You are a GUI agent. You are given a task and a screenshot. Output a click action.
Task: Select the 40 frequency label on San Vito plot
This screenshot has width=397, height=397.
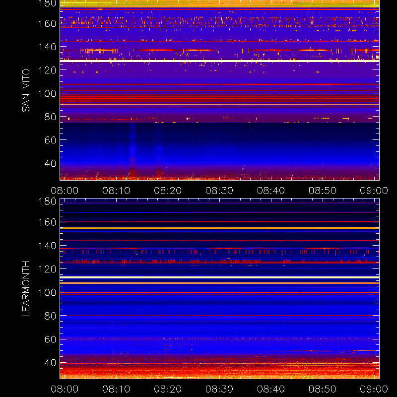[x=51, y=163]
